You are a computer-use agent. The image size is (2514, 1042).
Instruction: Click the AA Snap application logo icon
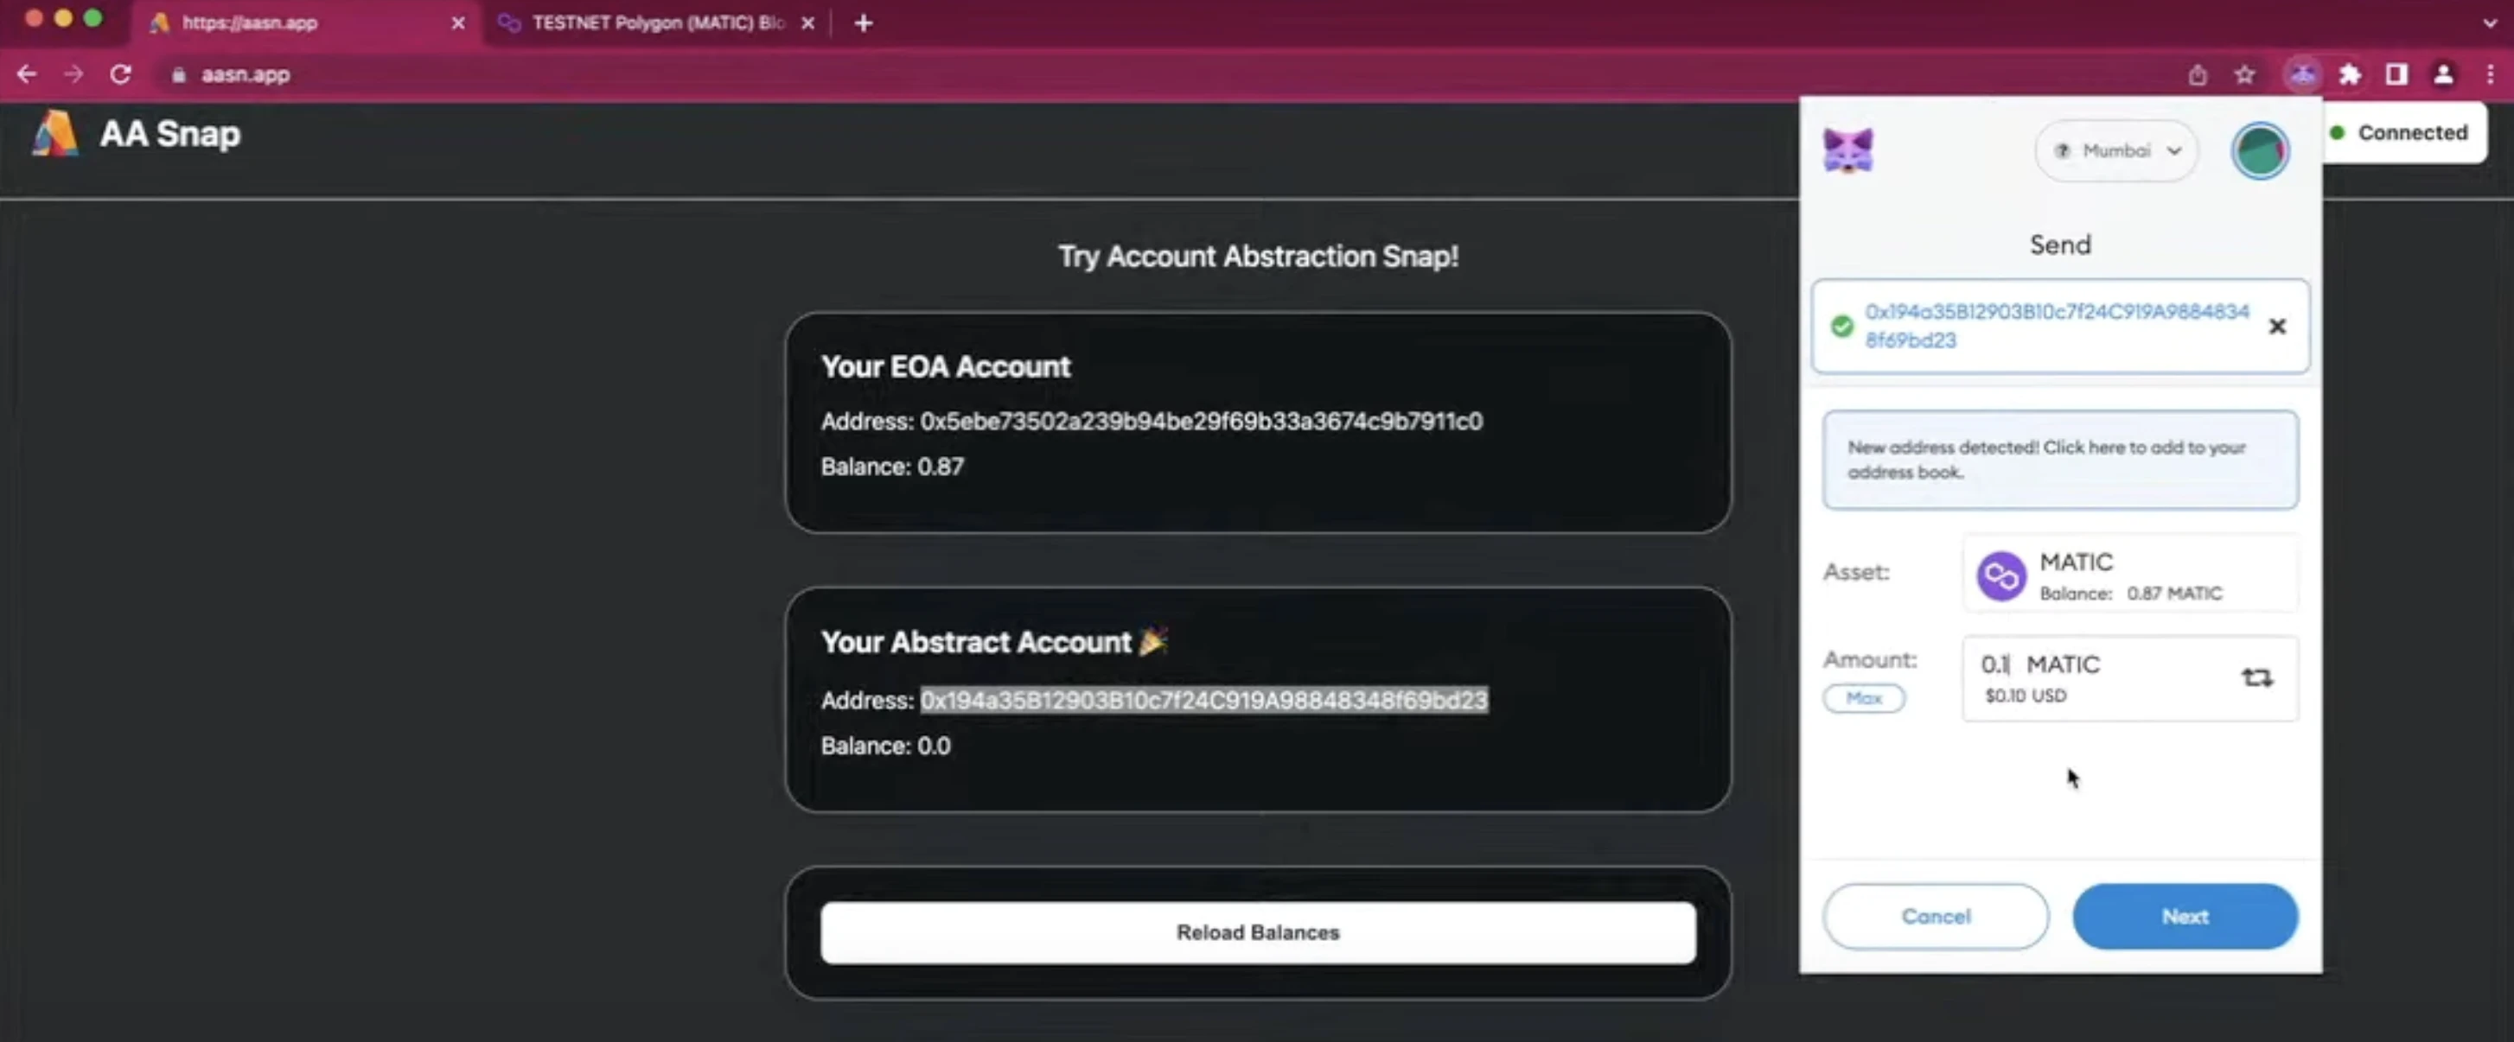(x=53, y=133)
